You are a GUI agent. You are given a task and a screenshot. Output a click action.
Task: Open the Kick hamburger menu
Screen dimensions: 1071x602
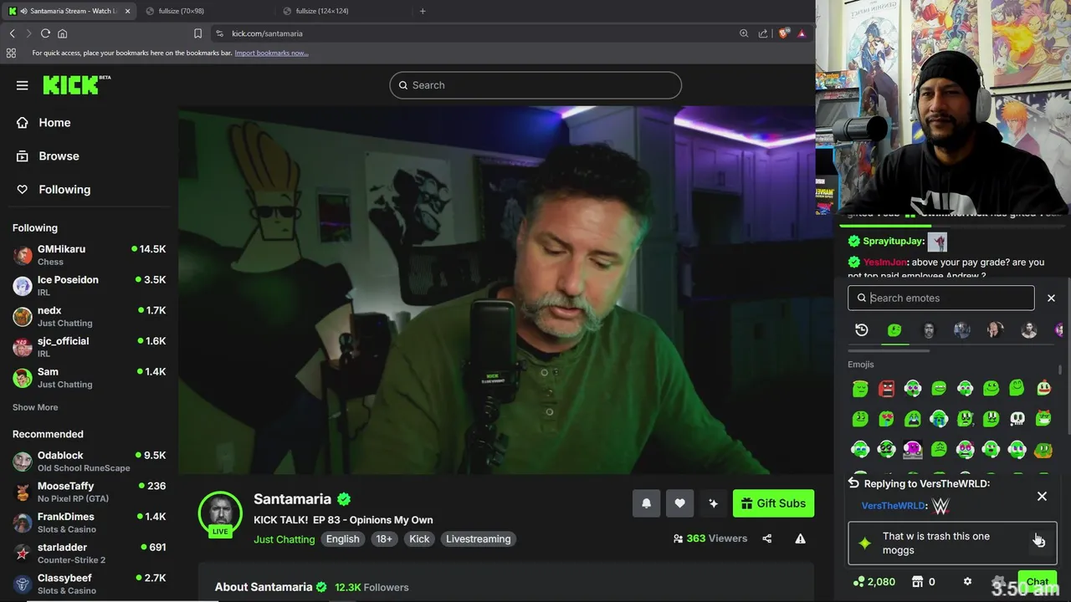tap(23, 85)
